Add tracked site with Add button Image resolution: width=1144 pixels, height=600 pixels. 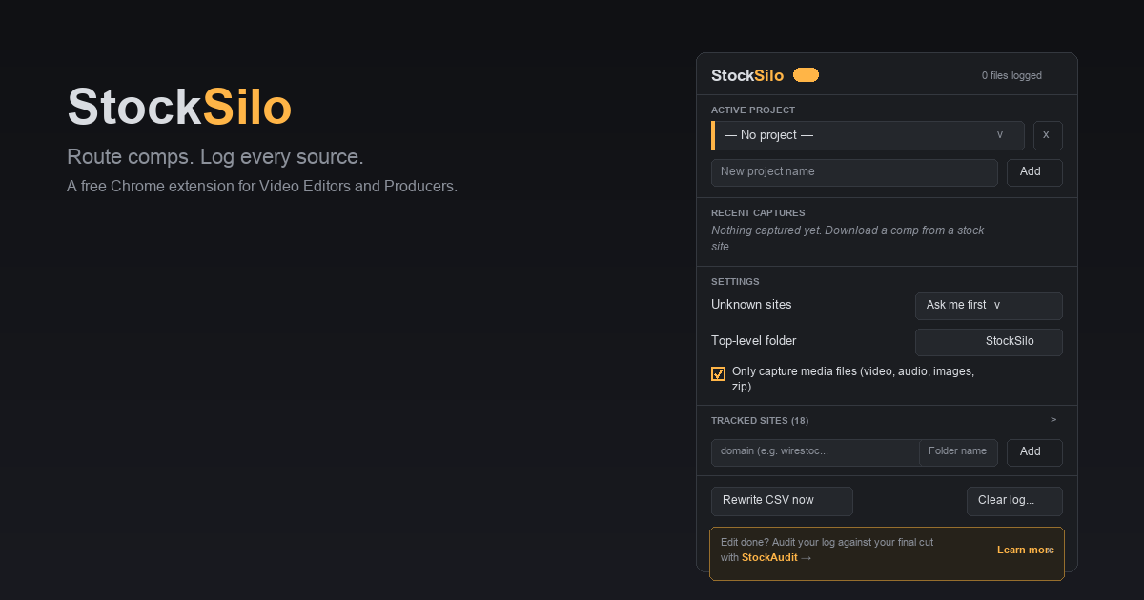1034,452
